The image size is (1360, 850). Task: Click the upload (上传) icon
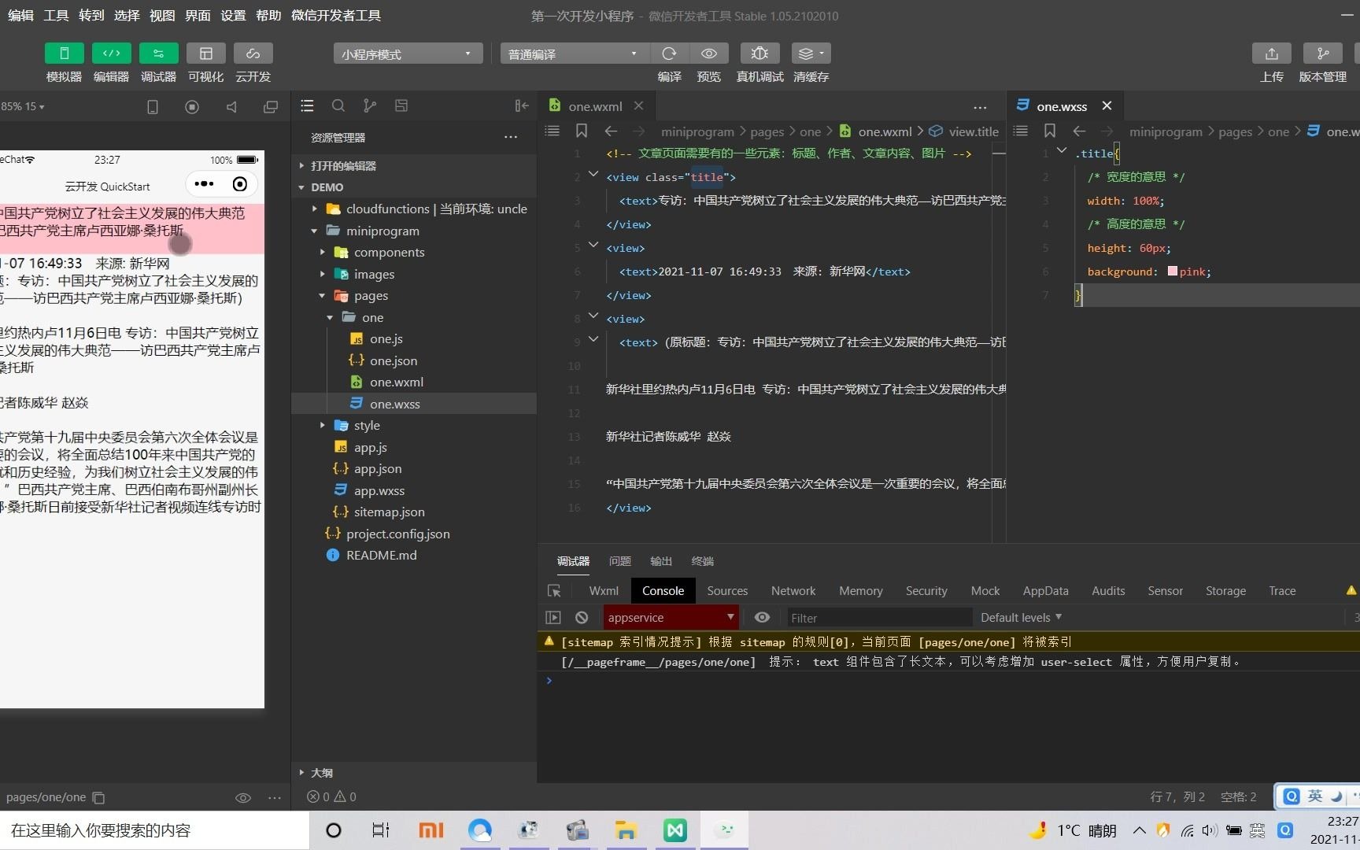(1271, 53)
